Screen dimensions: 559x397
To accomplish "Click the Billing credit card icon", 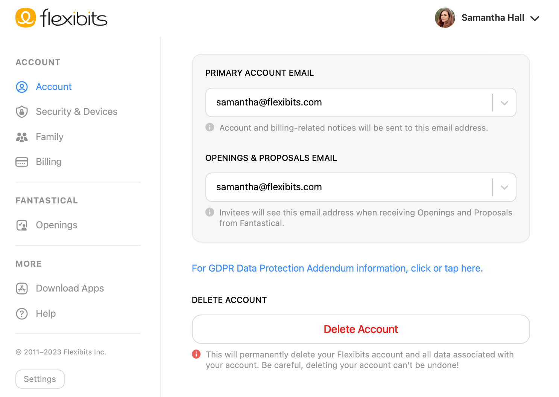I will point(22,162).
